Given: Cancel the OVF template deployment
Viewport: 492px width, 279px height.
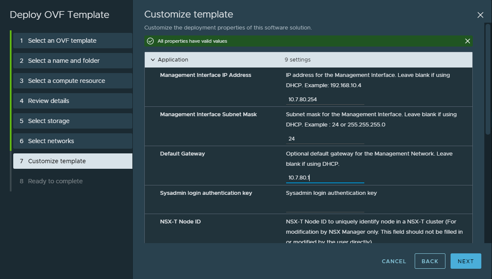Looking at the screenshot, I should (394, 261).
